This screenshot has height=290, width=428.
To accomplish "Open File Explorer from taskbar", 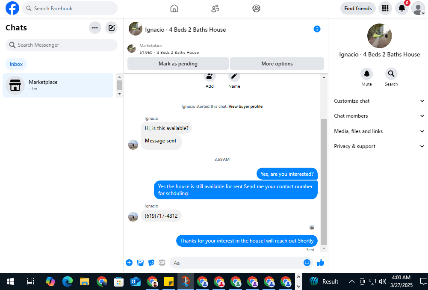I will 85,281.
